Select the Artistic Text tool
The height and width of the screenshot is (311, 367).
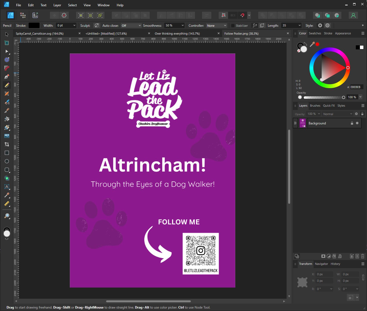[x=7, y=187]
